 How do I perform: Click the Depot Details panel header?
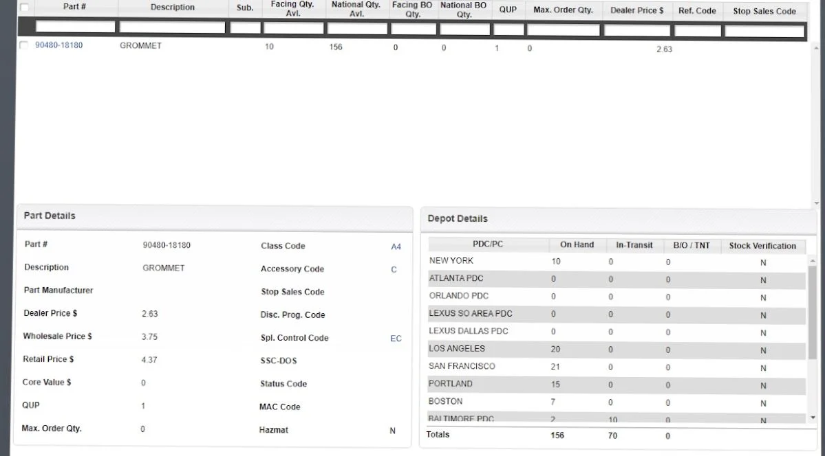(x=618, y=219)
